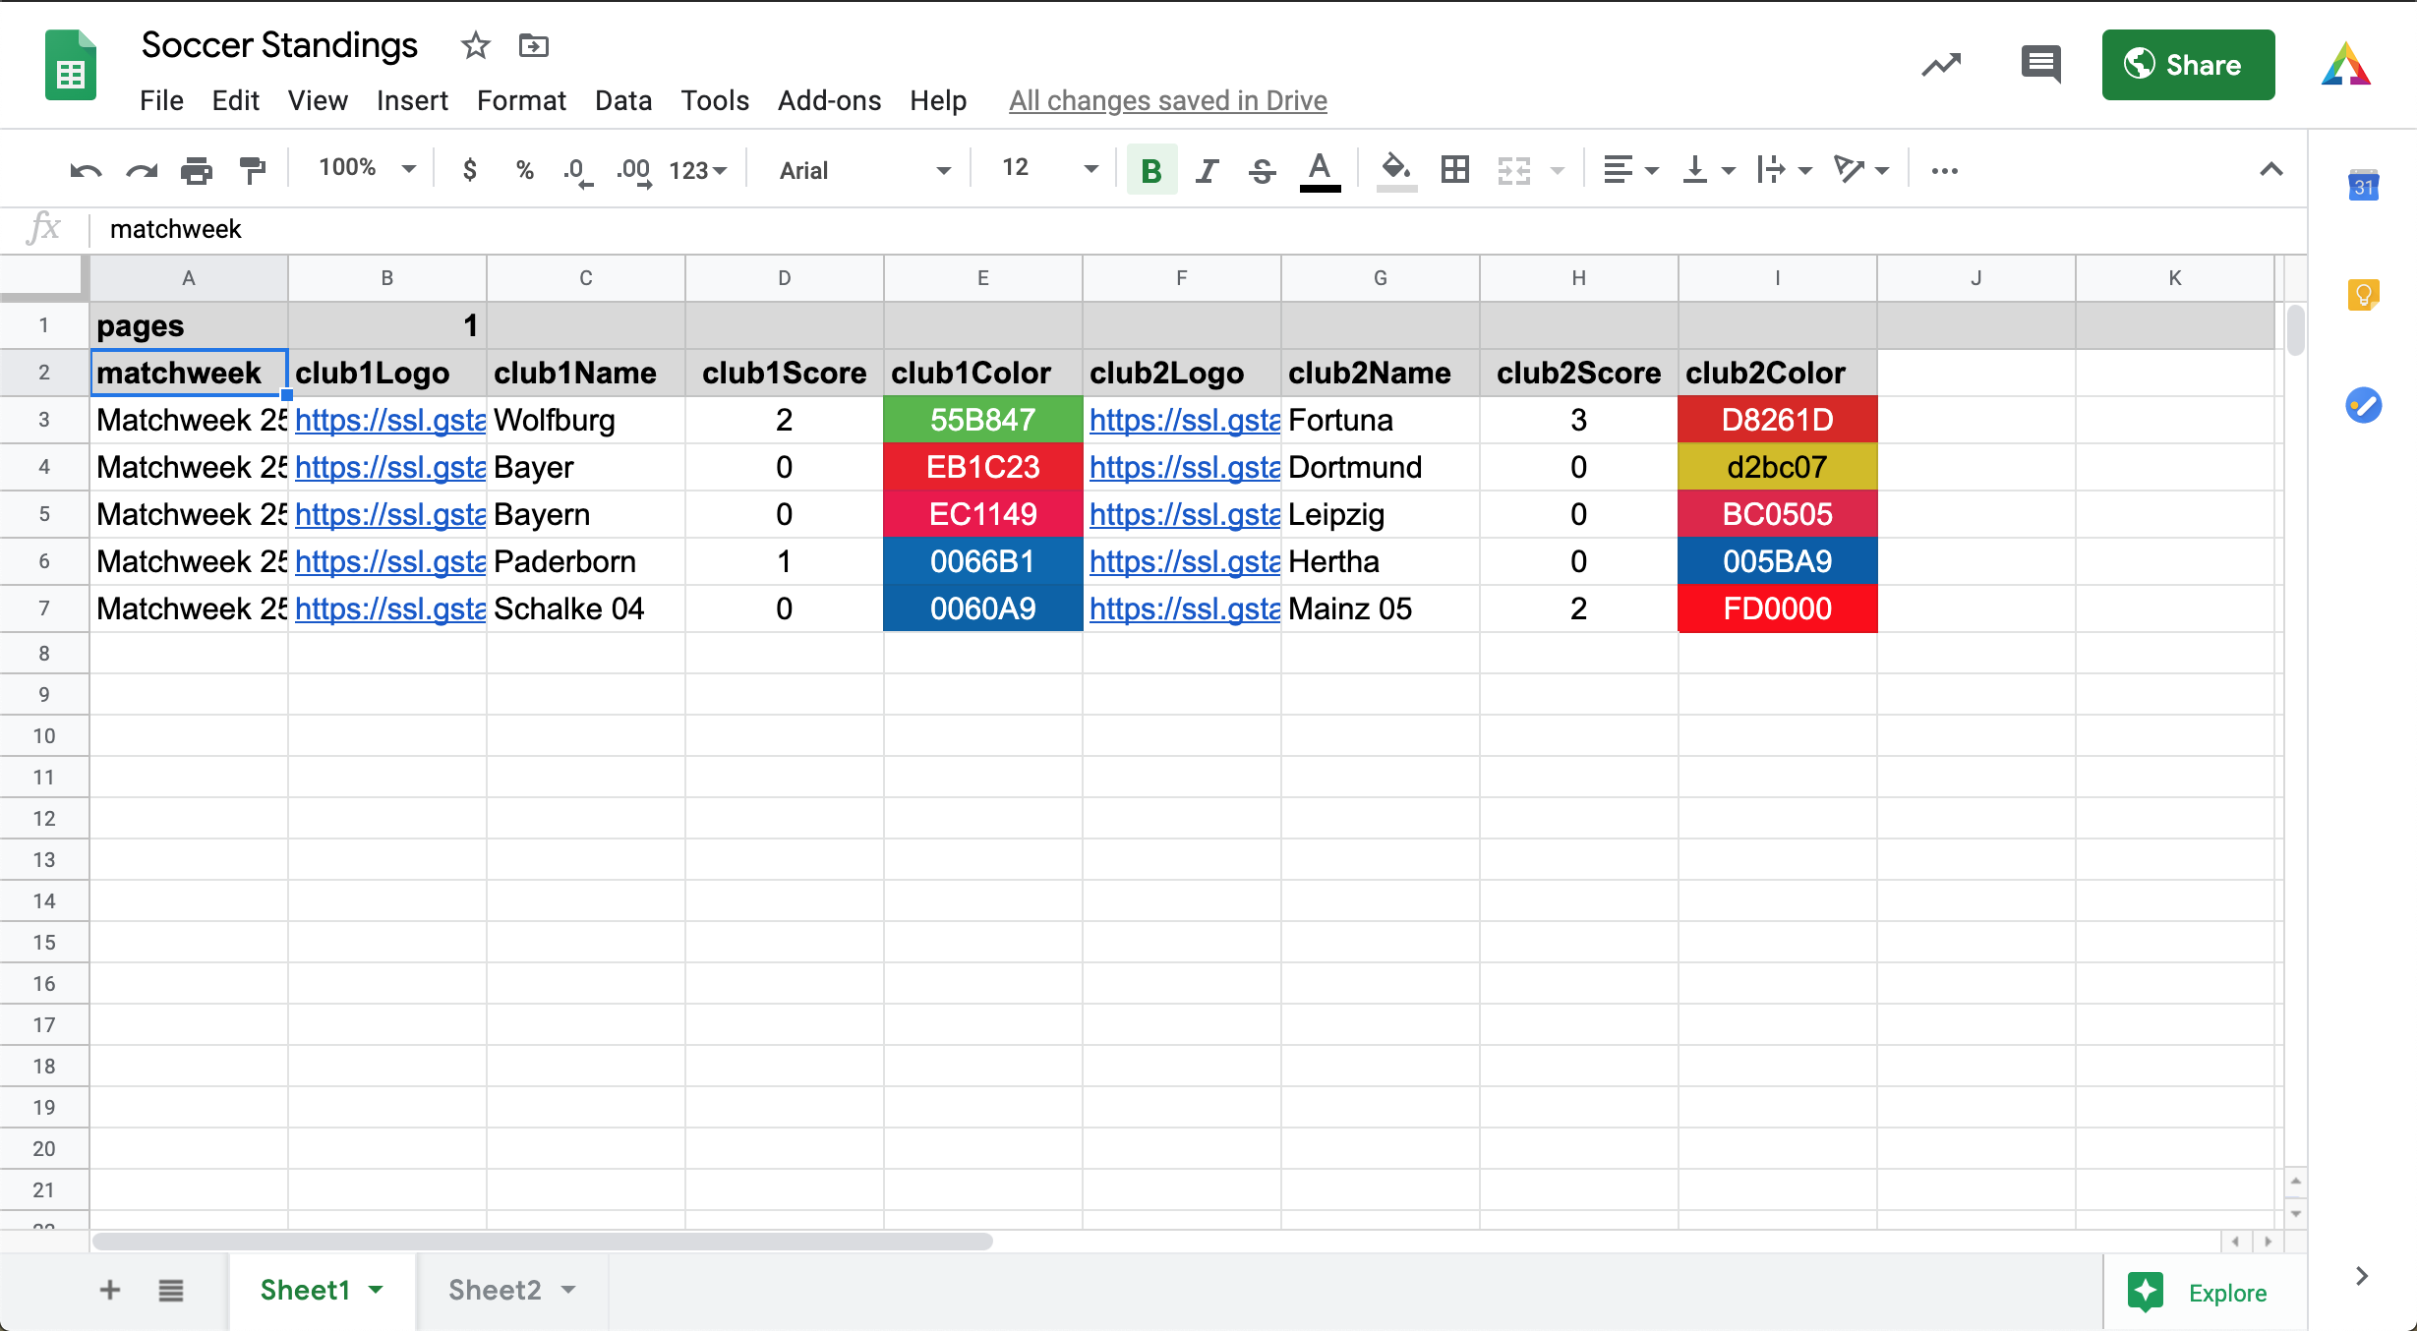The image size is (2417, 1331).
Task: Click the Explore button
Action: pyautogui.click(x=2200, y=1292)
